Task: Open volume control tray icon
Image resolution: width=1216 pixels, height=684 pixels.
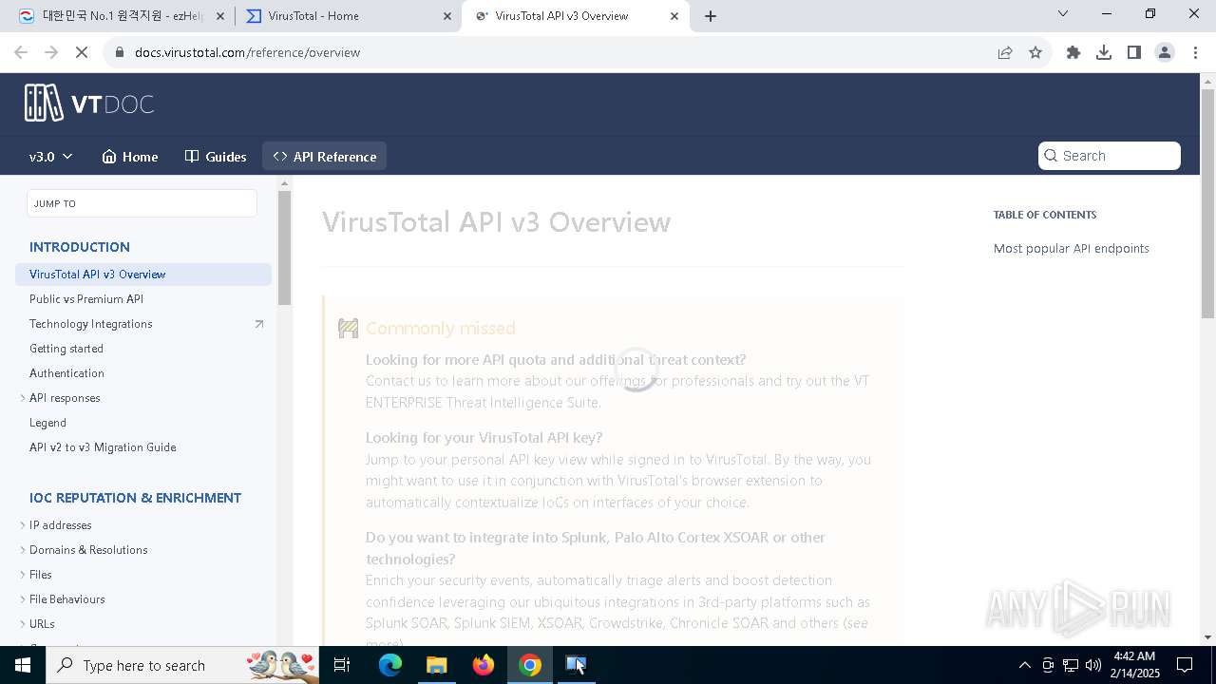Action: point(1093,665)
